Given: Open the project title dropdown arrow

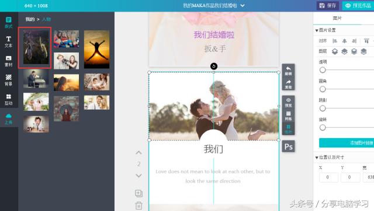Looking at the screenshot, I should [243, 6].
